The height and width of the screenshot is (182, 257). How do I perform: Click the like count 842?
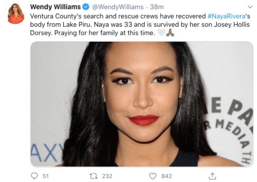[x=167, y=176]
